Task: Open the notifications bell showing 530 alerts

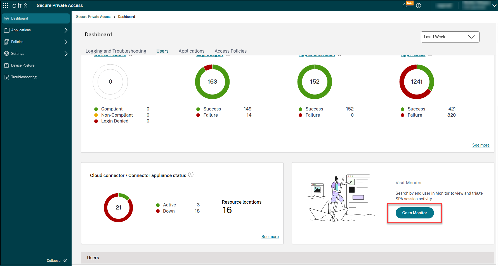Action: (405, 6)
